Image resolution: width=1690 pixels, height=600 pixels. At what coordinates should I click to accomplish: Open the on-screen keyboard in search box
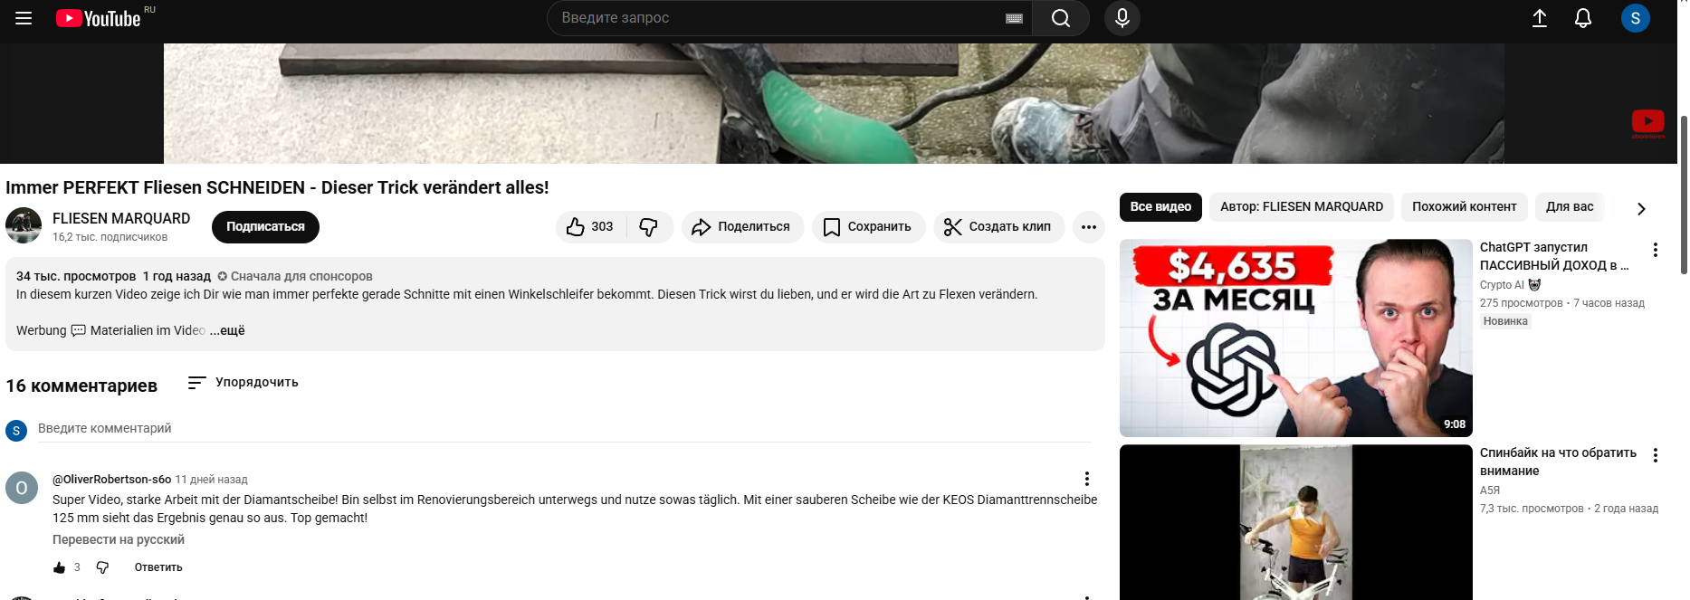[x=1014, y=18]
